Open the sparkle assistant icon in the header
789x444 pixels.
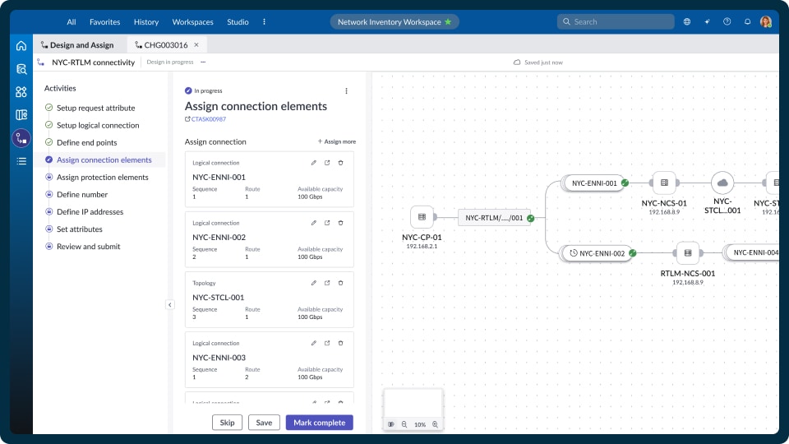(707, 21)
